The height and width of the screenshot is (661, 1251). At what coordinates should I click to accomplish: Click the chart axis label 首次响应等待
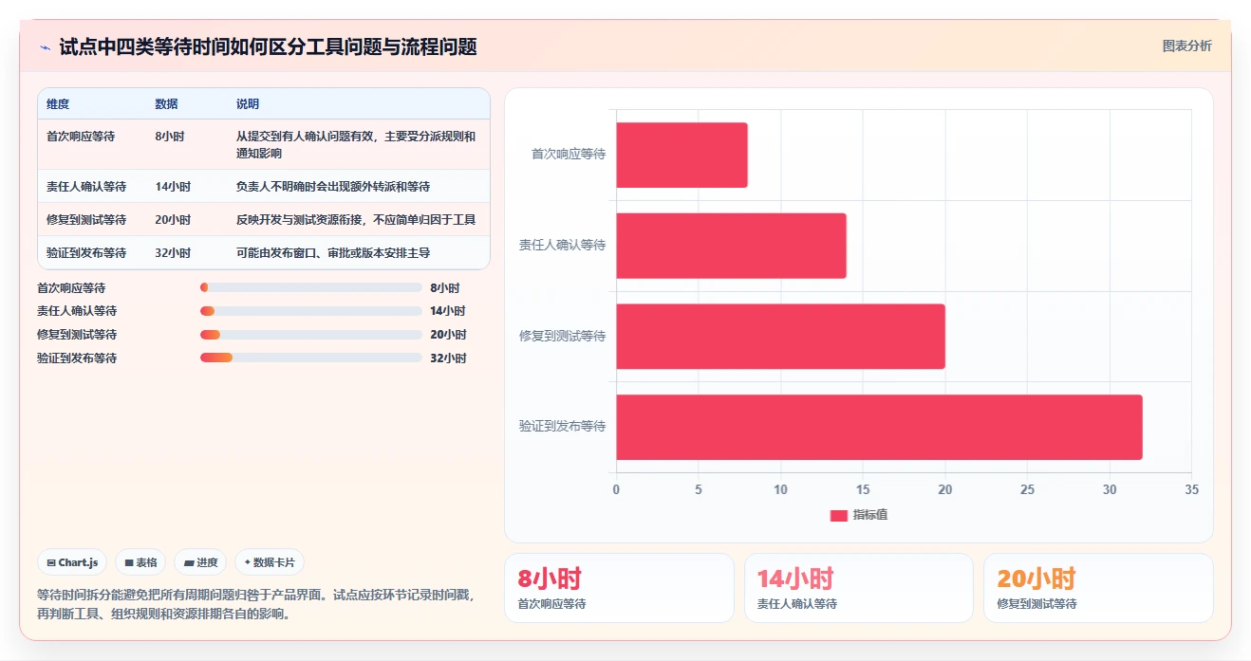(569, 154)
